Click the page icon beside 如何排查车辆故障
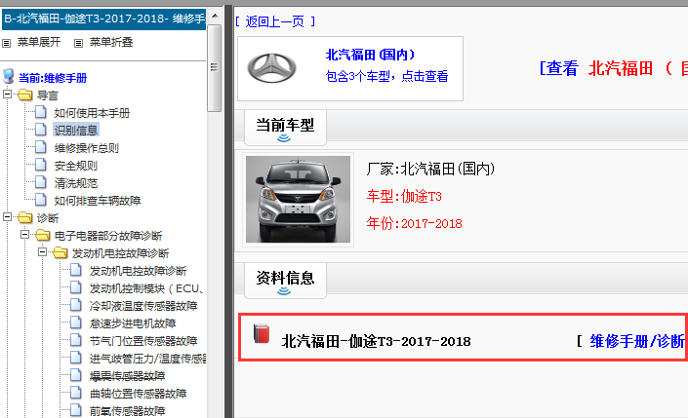This screenshot has height=418, width=688. pyautogui.click(x=41, y=200)
